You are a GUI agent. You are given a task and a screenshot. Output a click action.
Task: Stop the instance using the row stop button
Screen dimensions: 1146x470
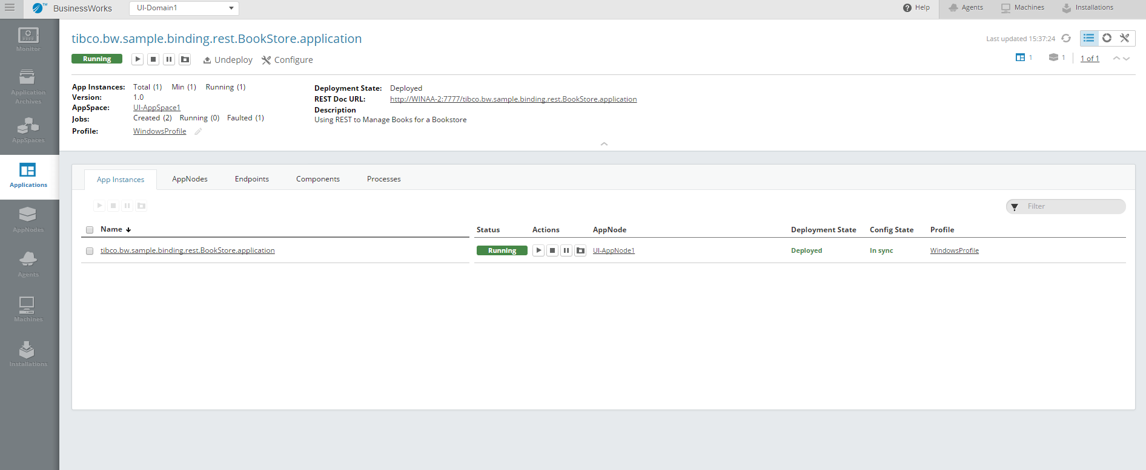[x=552, y=250]
